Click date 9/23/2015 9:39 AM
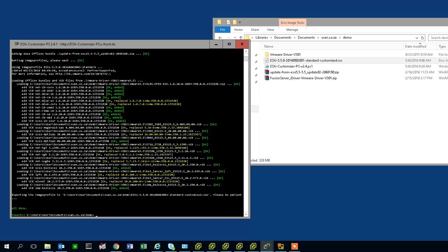Image resolution: width=448 pixels, height=252 pixels. click(x=419, y=55)
